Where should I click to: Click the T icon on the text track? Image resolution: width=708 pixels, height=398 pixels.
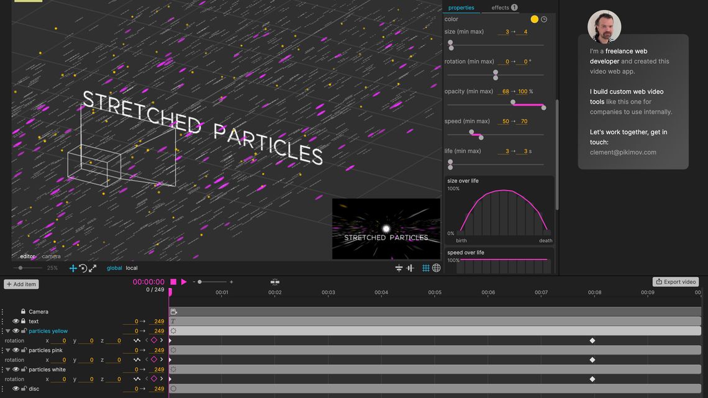173,321
